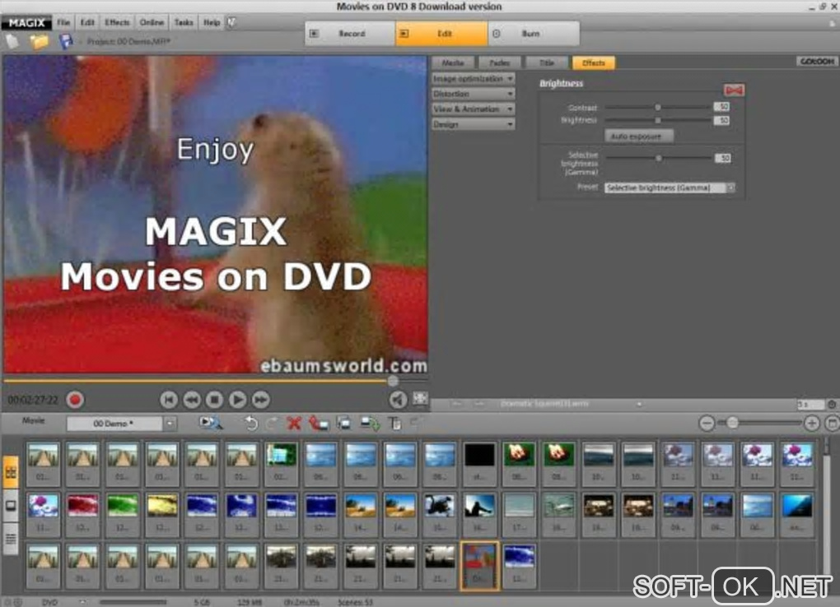This screenshot has height=607, width=840.
Task: Click the timer icon beside duration field
Action: [x=832, y=405]
